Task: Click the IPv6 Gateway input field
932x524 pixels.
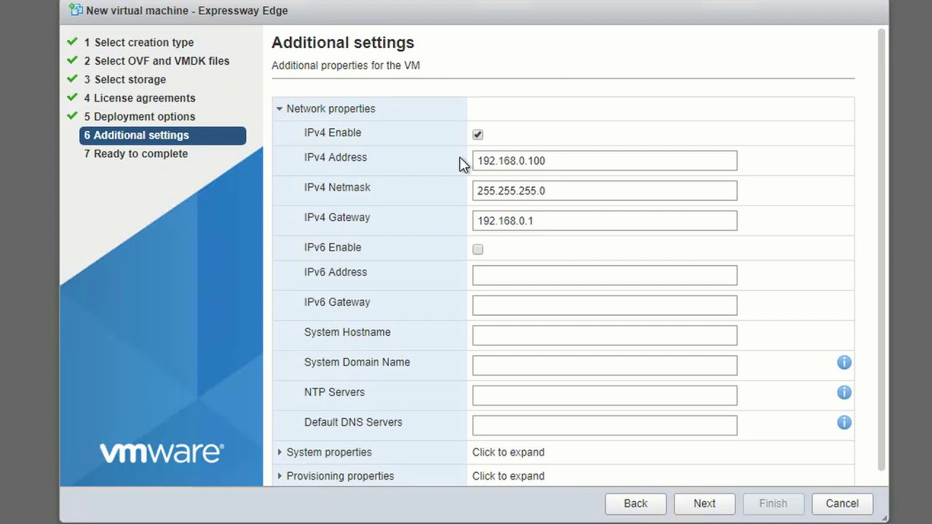Action: click(604, 305)
